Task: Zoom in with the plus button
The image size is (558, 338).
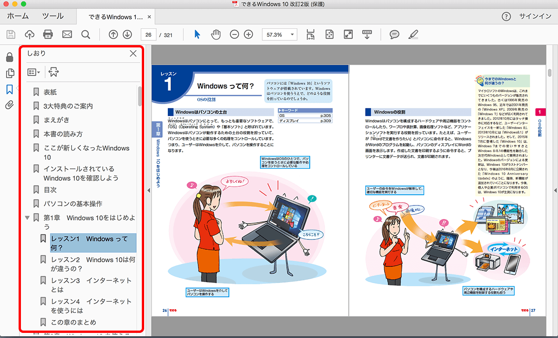Action: pos(248,34)
